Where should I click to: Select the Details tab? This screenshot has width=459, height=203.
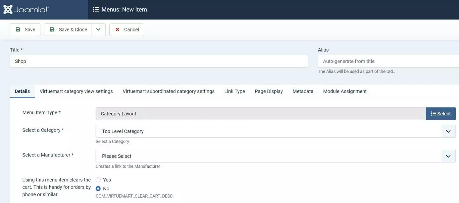point(22,91)
